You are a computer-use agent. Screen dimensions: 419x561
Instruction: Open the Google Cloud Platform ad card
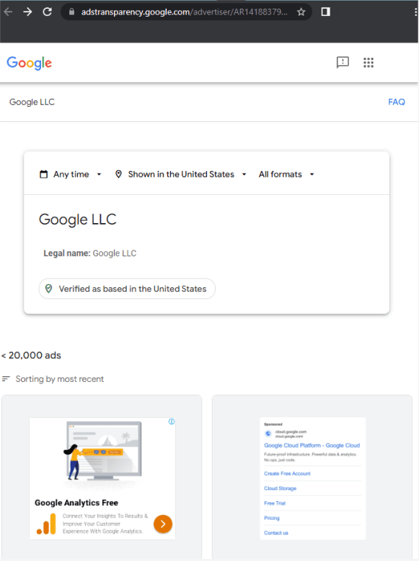pos(312,477)
